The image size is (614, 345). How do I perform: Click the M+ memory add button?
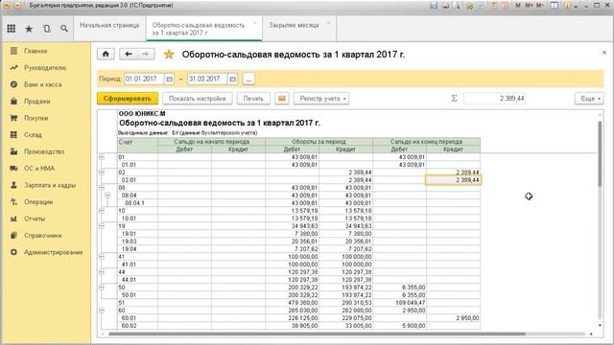tap(529, 6)
